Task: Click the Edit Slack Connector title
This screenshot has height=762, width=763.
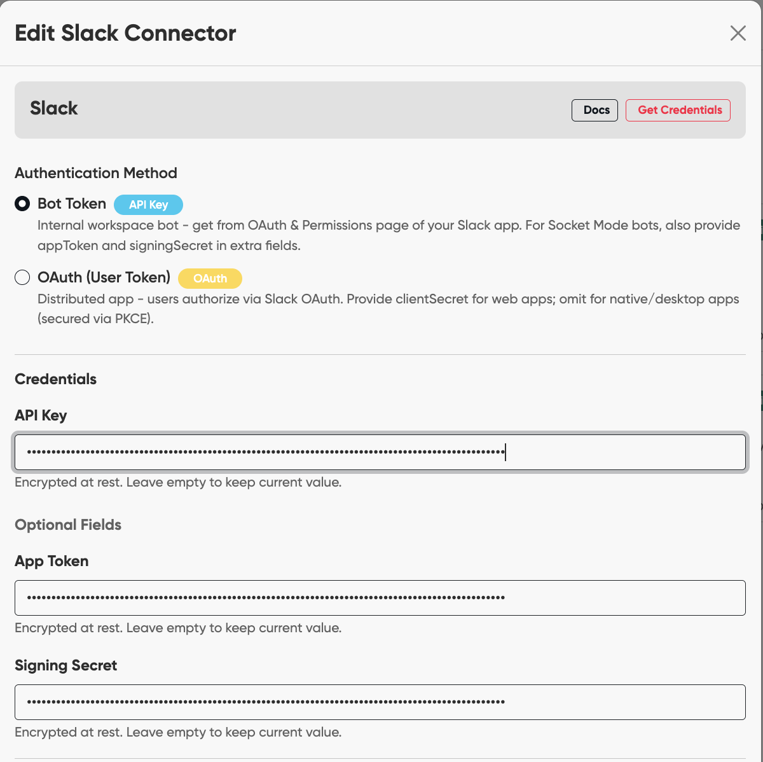Action: click(x=125, y=33)
